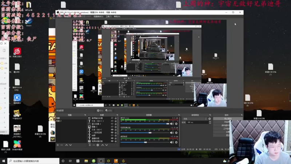Open Task View on the taskbar

[x=70, y=161]
